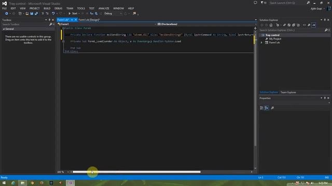
Task: Open the TEAM menu
Action: coord(70,8)
